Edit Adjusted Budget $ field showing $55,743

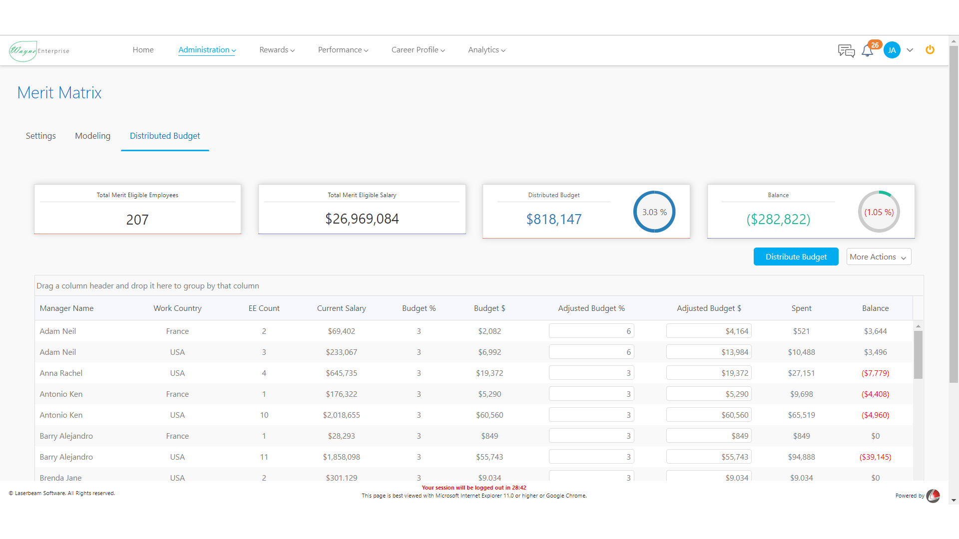709,457
